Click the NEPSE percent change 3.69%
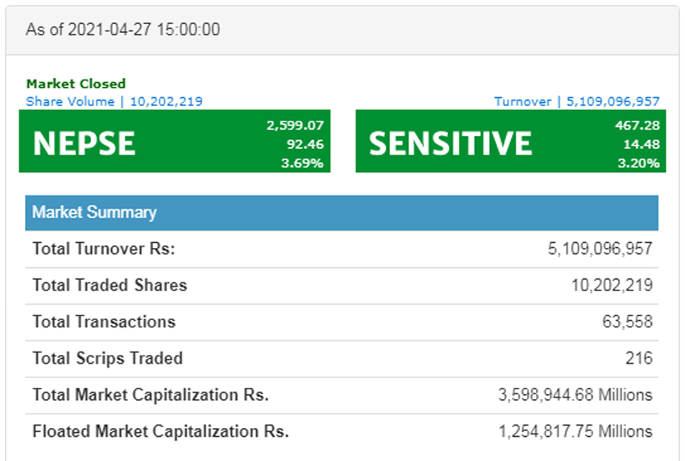This screenshot has width=685, height=461. (305, 163)
